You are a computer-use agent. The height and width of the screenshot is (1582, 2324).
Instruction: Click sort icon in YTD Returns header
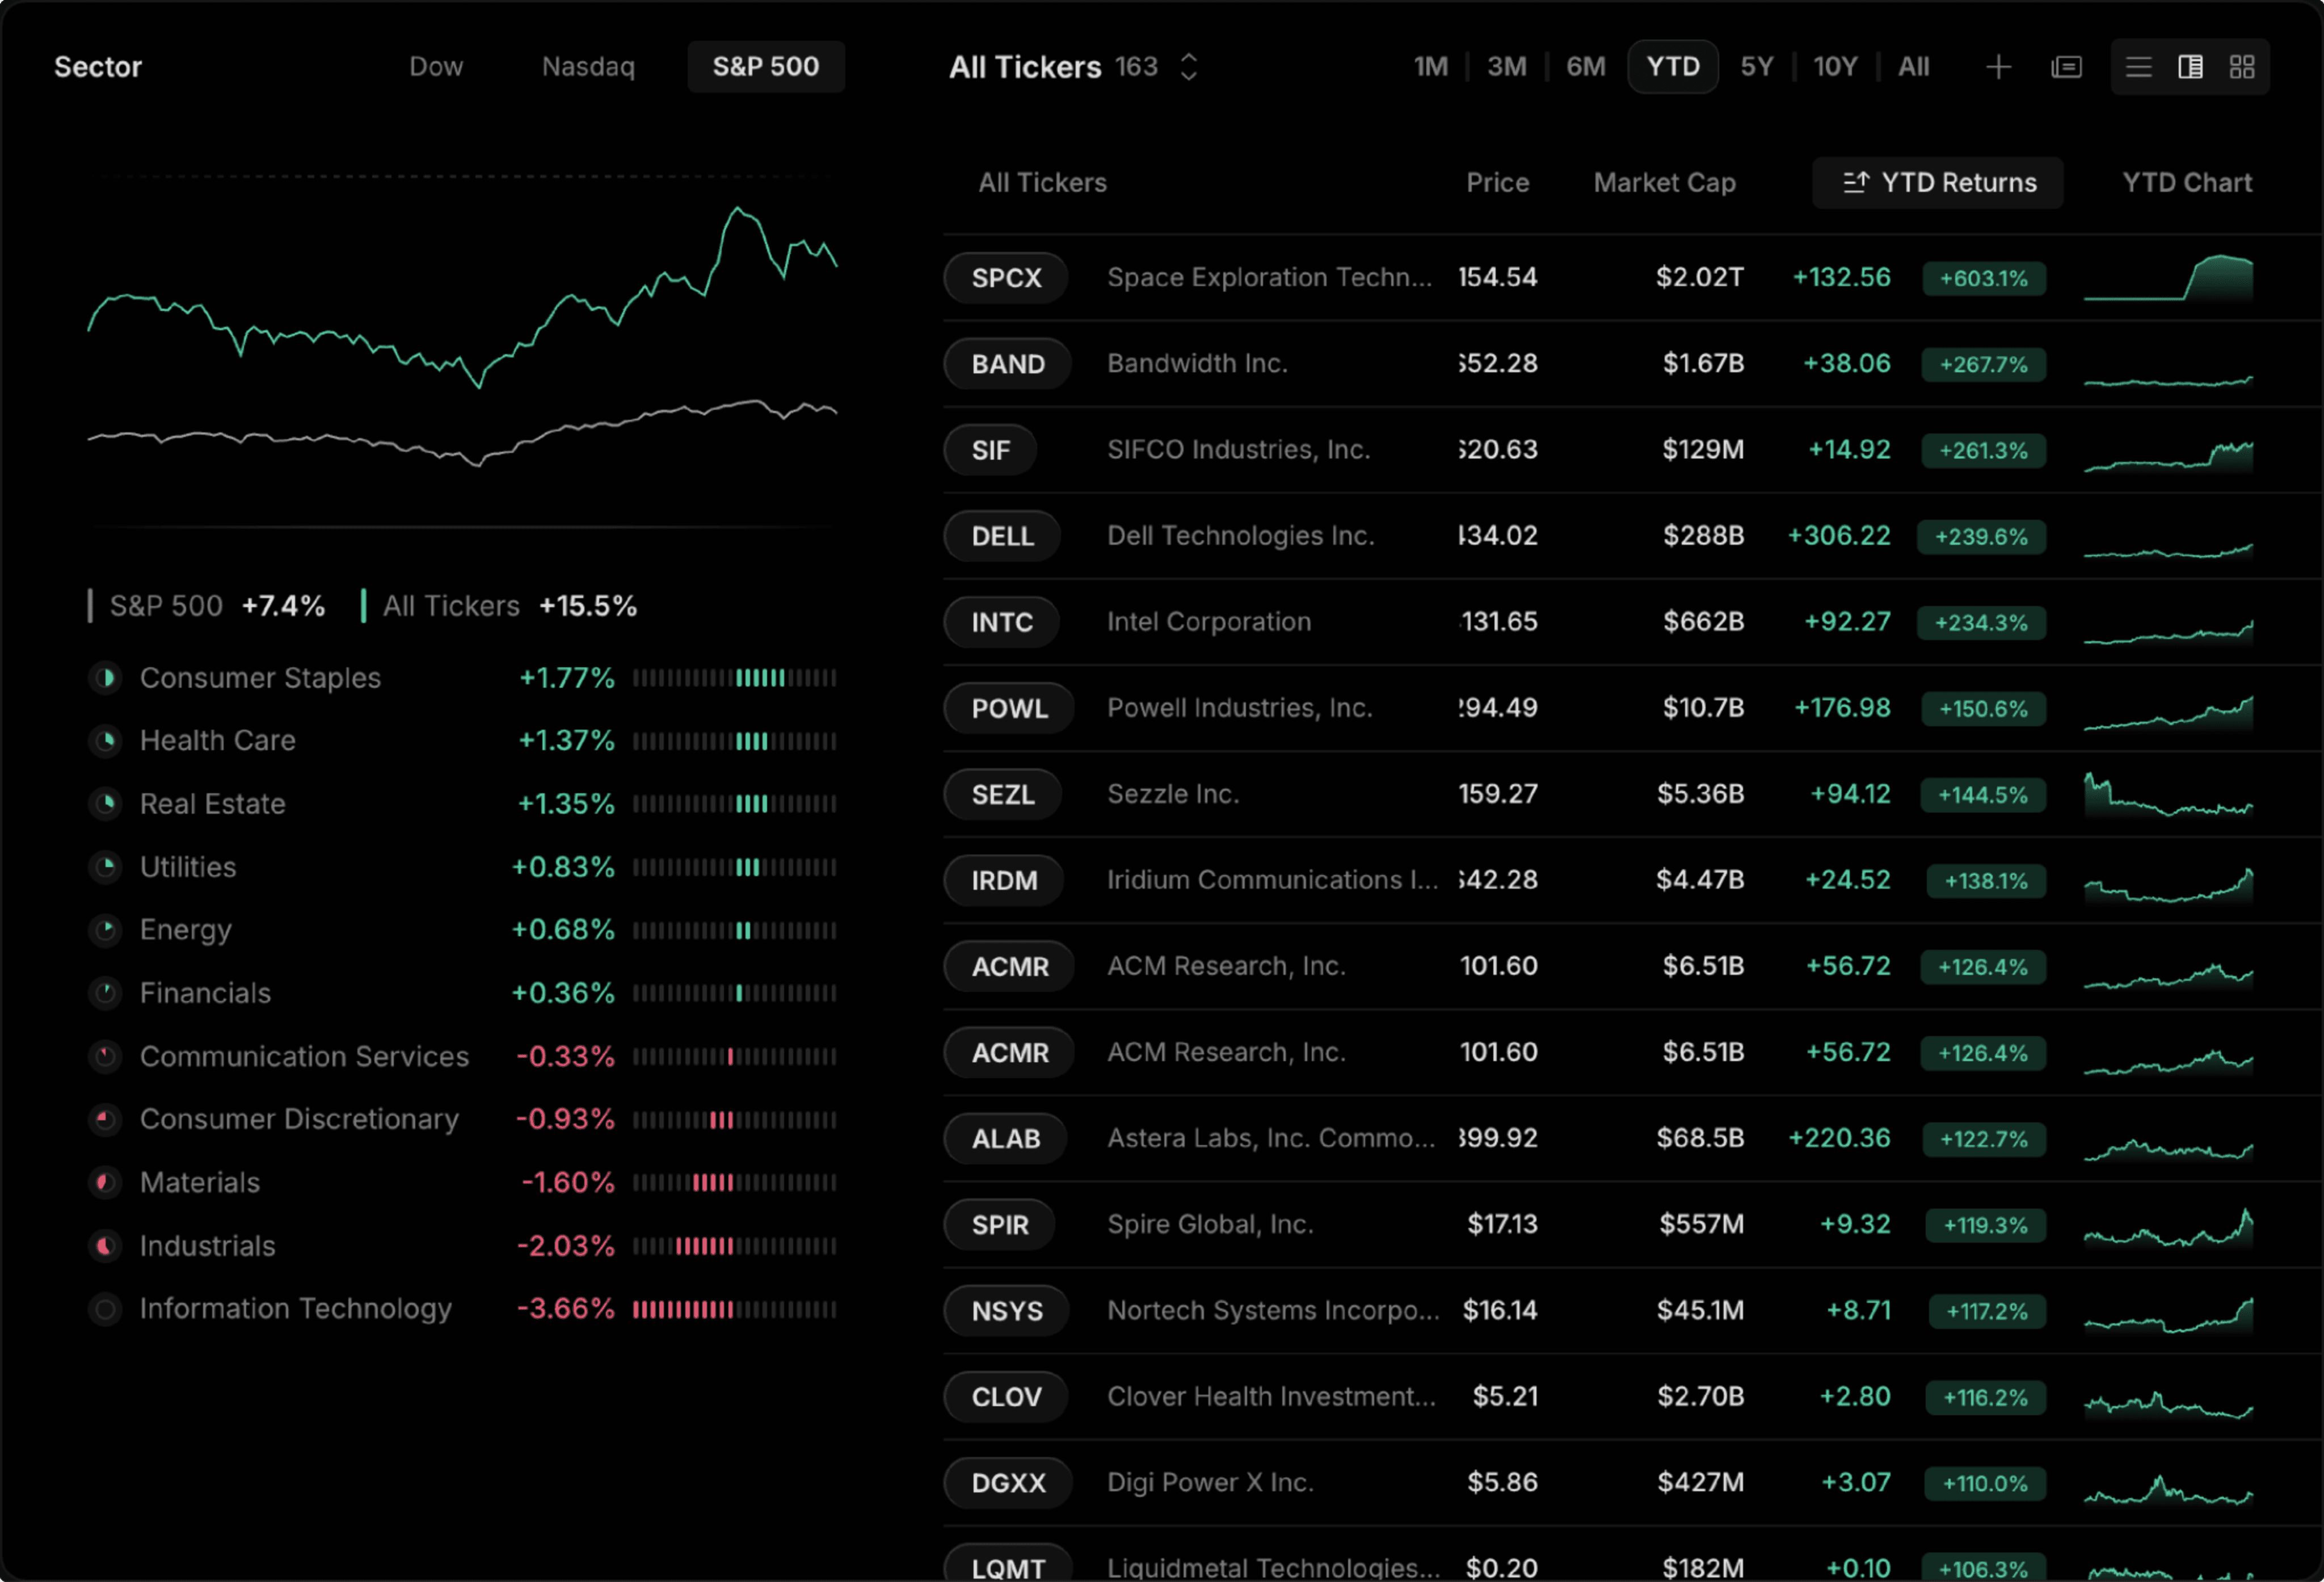click(1856, 182)
